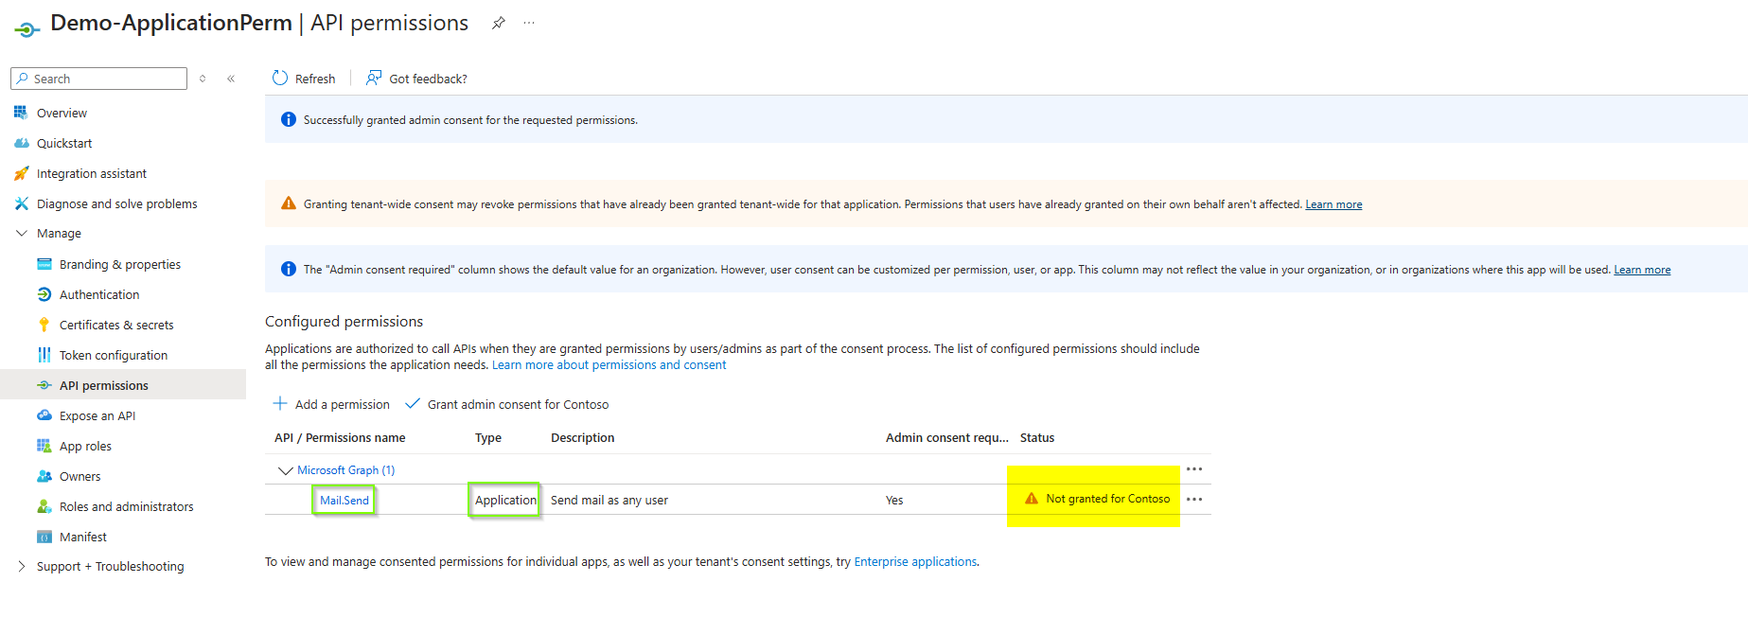
Task: Click Got feedback? button
Action: (x=417, y=79)
